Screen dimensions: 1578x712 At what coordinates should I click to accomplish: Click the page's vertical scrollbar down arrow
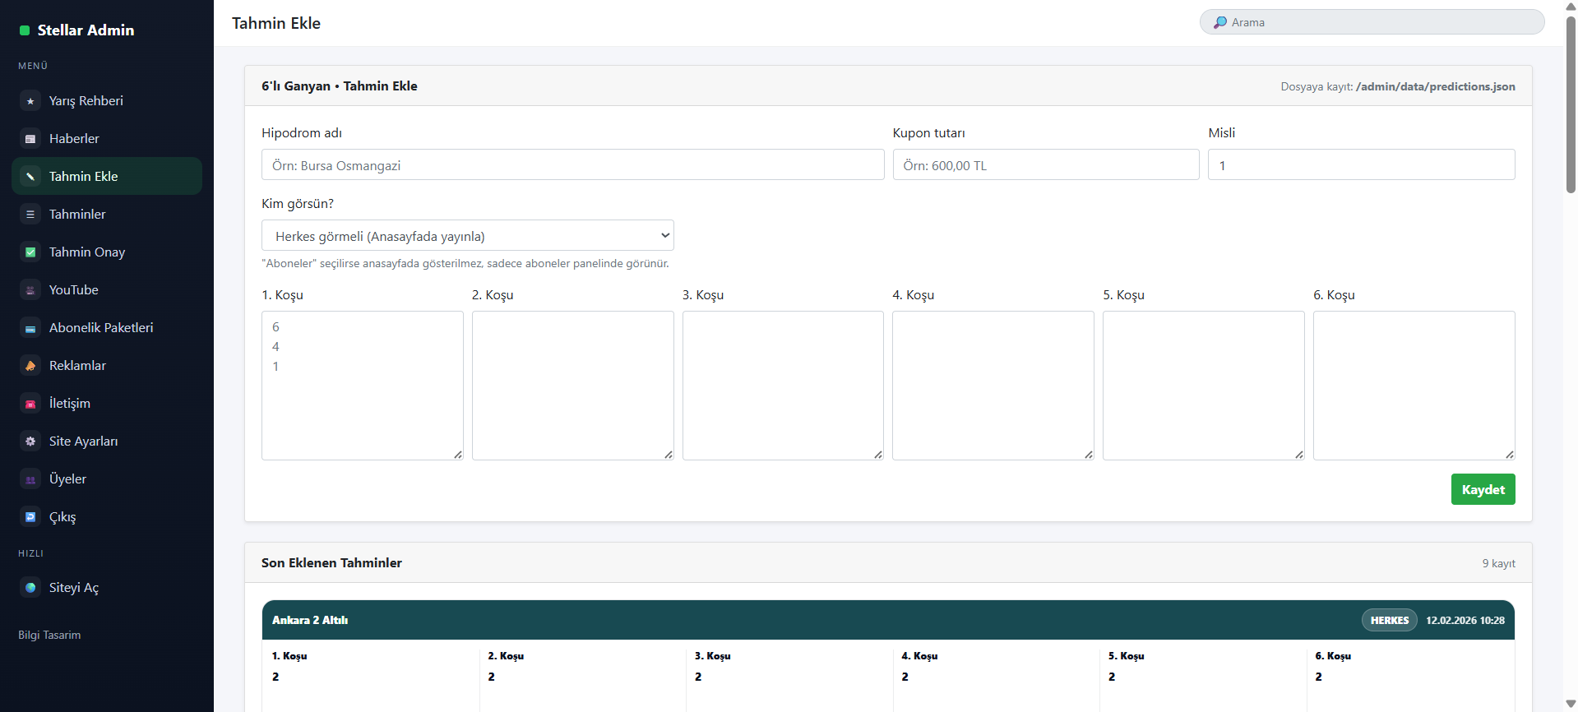(1571, 704)
